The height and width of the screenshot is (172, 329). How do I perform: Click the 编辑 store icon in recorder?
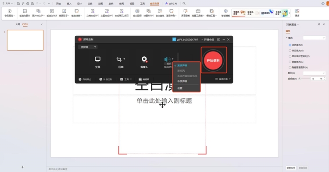144,79
